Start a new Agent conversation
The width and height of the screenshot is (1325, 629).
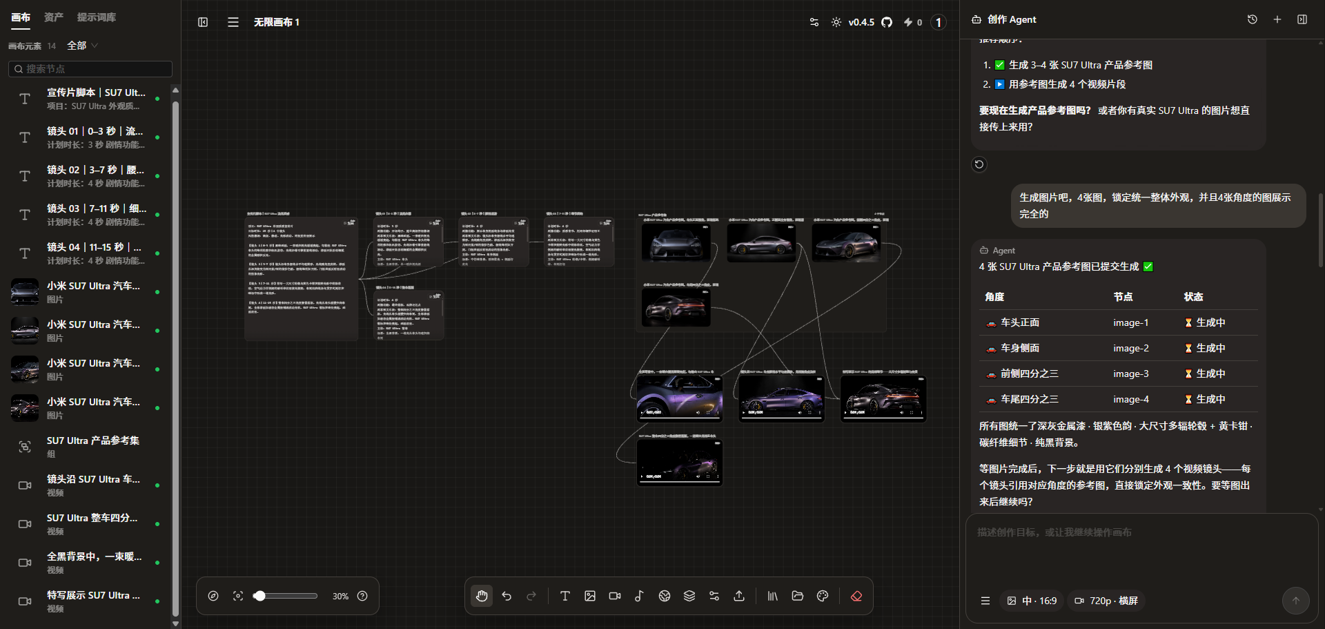coord(1277,19)
